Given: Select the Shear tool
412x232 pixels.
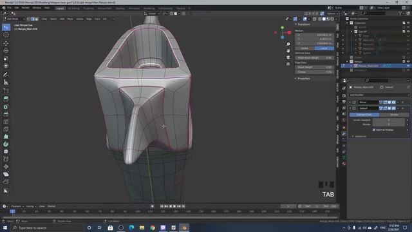Looking at the screenshot, I should tap(6, 174).
